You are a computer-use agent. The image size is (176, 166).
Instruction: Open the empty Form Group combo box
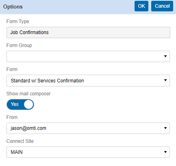click(x=88, y=56)
